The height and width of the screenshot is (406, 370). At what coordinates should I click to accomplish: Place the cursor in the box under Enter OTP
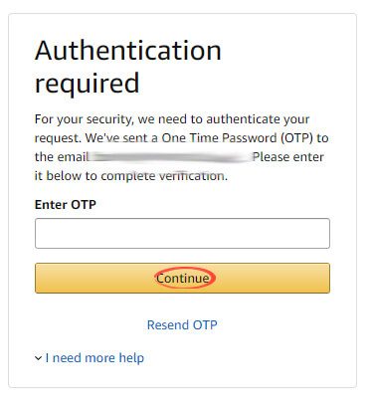182,233
